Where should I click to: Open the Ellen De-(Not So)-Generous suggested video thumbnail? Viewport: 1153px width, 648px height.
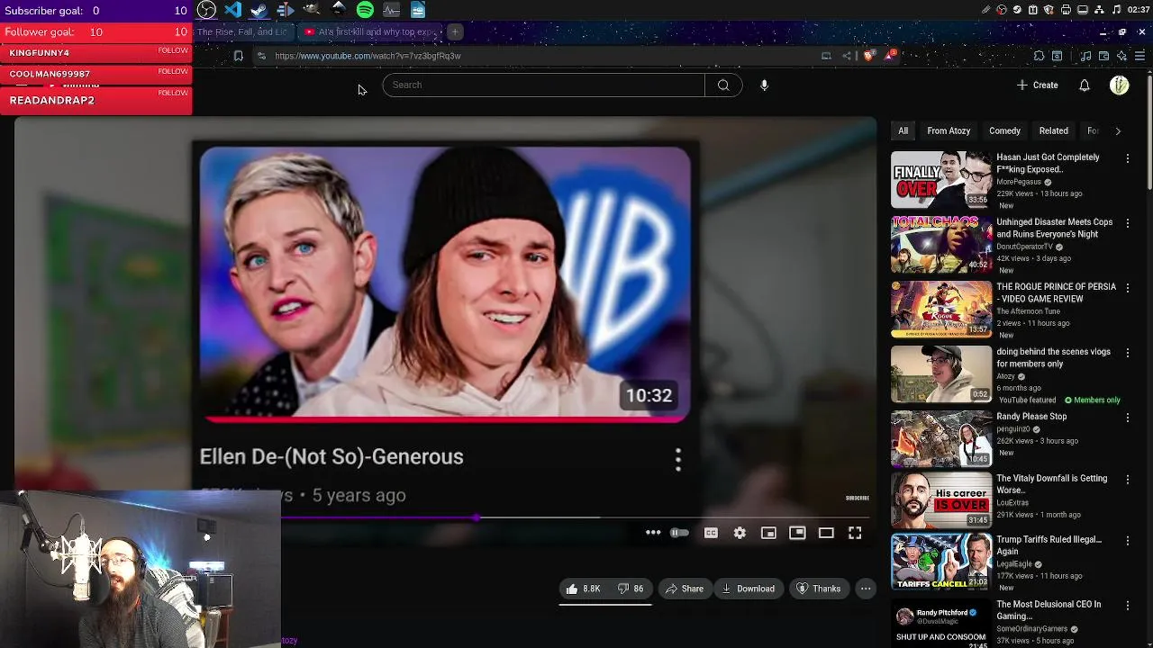pyautogui.click(x=445, y=284)
